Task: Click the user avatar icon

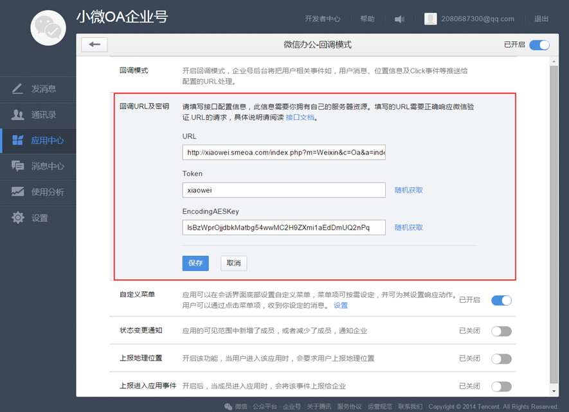Action: [430, 19]
